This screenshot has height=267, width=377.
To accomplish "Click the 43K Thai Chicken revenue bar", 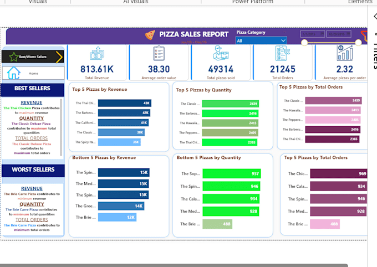I will (125, 103).
